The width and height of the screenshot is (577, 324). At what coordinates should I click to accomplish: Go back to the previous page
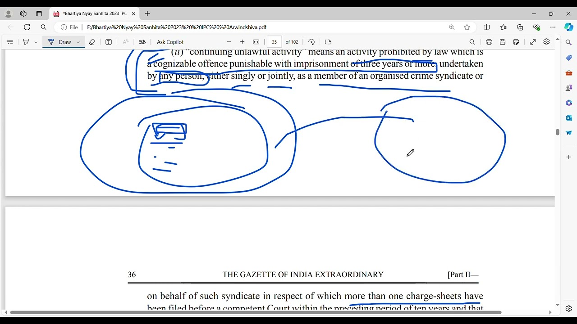click(11, 27)
